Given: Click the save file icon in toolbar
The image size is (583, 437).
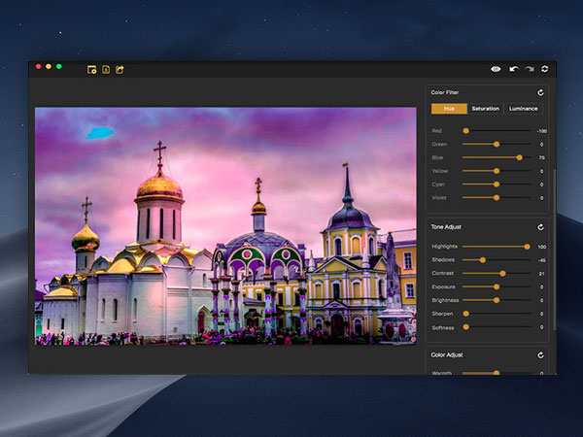Looking at the screenshot, I should click(x=106, y=70).
